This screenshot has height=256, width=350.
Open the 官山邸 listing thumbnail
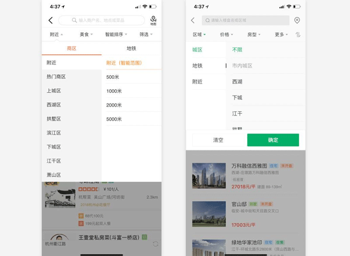[209, 214]
